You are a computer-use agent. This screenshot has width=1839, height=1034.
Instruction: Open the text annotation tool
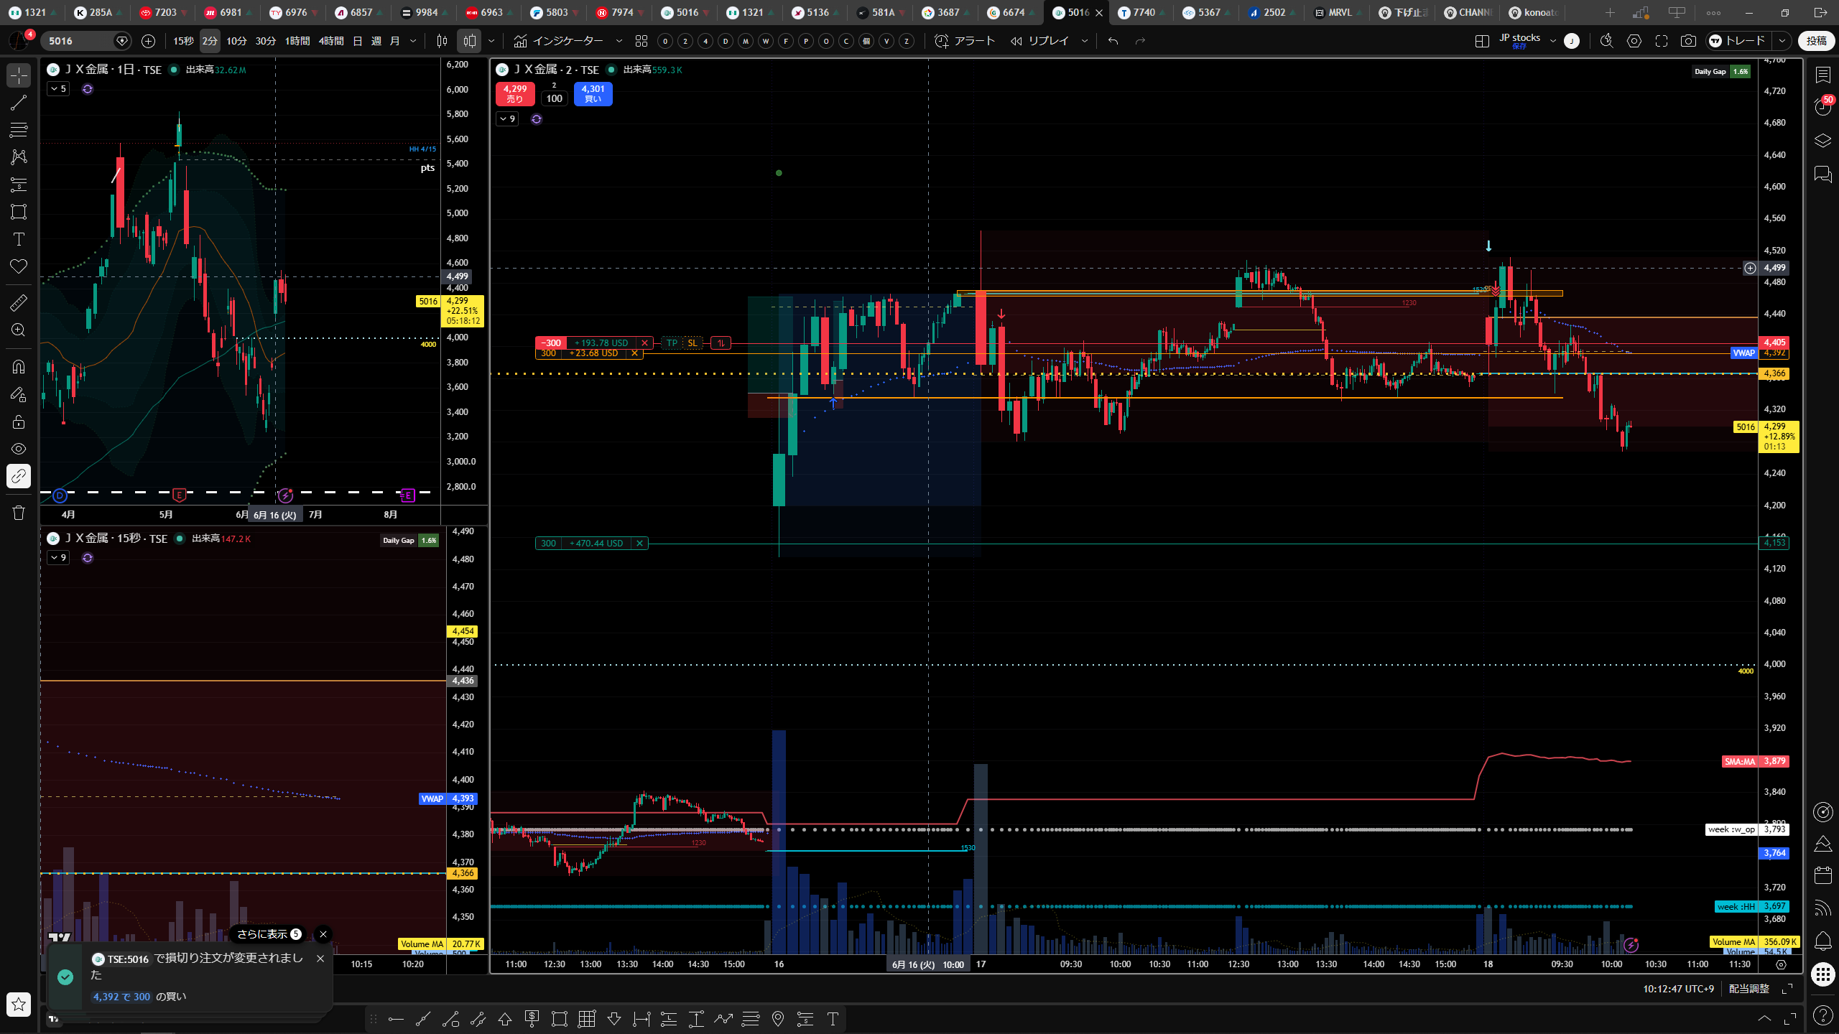(x=19, y=239)
